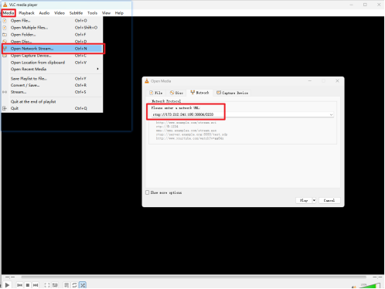Open the View menu
The width and height of the screenshot is (385, 289).
(x=106, y=13)
